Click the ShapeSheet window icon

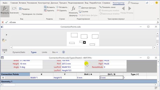coord(2,58)
